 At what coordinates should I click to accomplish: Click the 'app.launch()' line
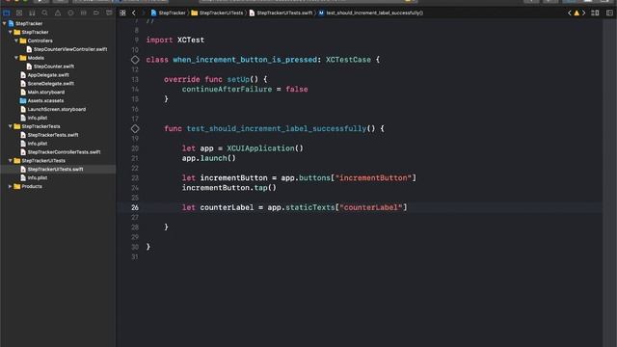(x=208, y=158)
